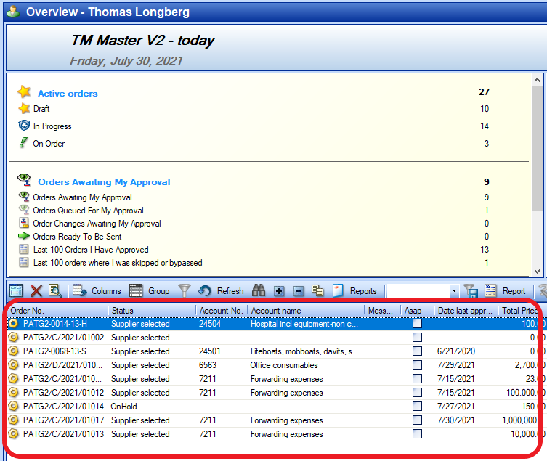
Task: Toggle Asap checkbox for PATG2/C/2021/01012
Action: [x=417, y=392]
